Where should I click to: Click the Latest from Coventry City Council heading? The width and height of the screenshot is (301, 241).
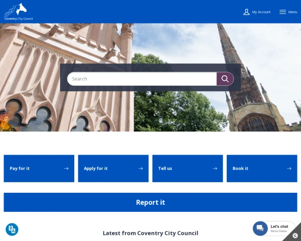(x=150, y=233)
